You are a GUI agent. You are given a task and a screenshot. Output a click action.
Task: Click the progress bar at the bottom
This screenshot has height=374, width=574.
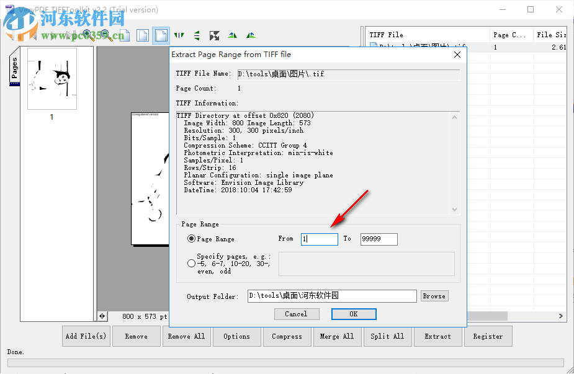(x=287, y=363)
